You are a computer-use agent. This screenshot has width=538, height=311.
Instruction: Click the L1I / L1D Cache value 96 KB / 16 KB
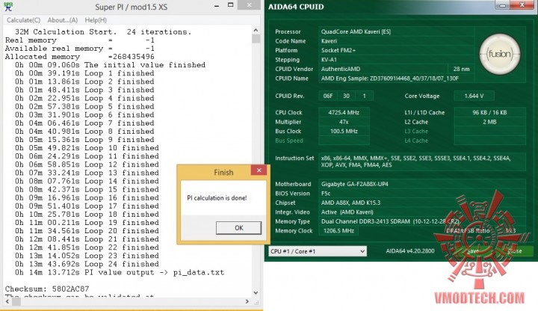(x=489, y=112)
